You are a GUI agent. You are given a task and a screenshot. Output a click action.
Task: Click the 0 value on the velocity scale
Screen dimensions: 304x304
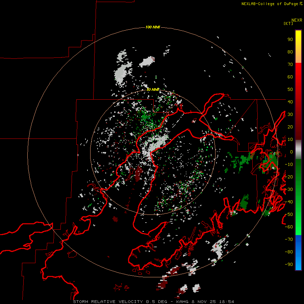tap(292, 152)
